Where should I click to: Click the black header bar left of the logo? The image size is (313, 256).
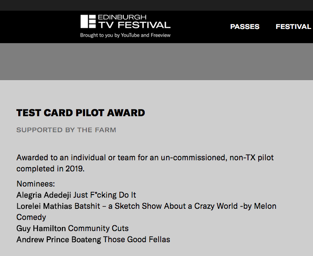pos(36,27)
